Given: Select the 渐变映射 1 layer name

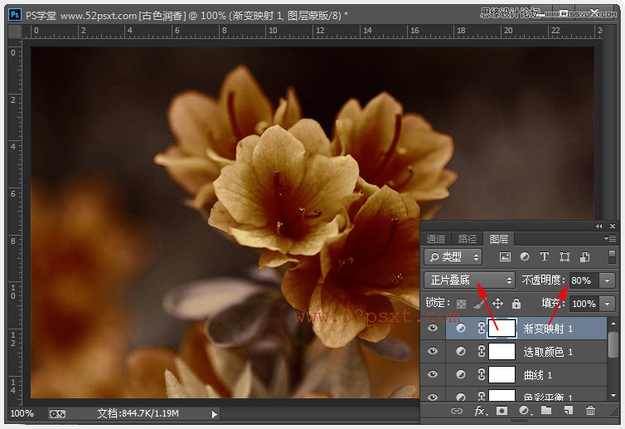Looking at the screenshot, I should point(548,329).
